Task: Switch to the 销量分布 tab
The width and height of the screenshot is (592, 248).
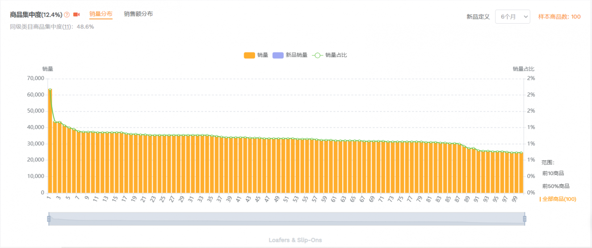Action: 101,14
